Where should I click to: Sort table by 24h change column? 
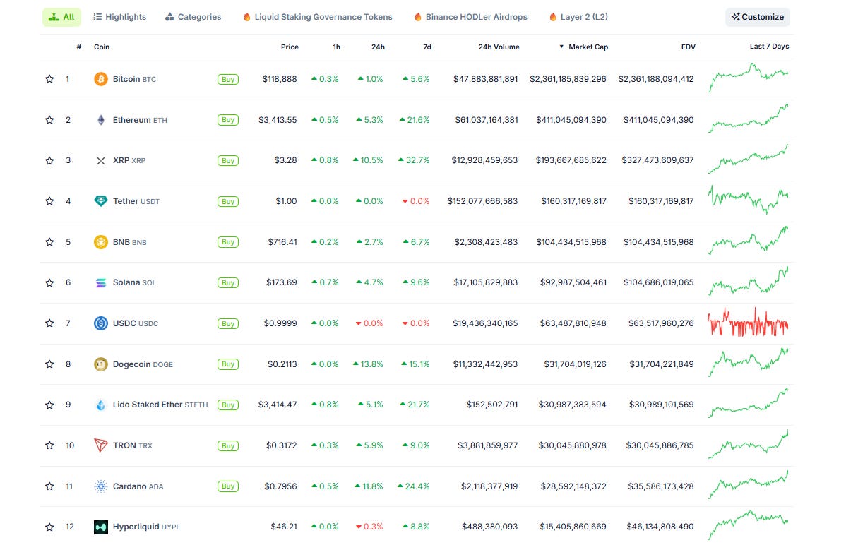point(379,47)
